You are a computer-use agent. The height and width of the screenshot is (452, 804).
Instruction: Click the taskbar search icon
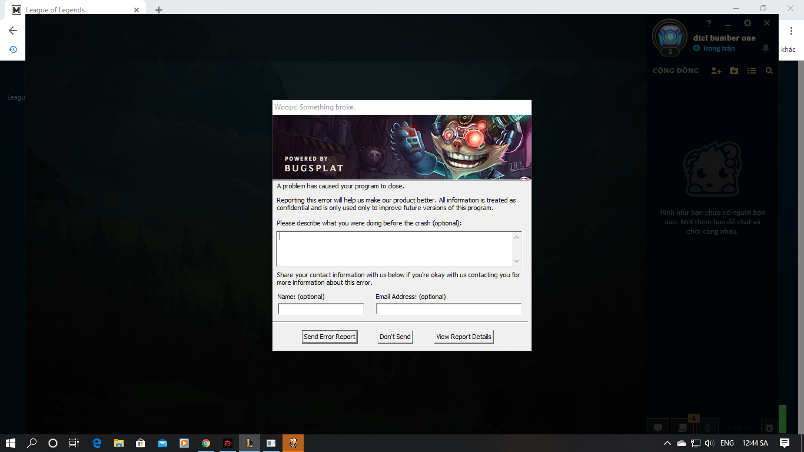click(32, 443)
